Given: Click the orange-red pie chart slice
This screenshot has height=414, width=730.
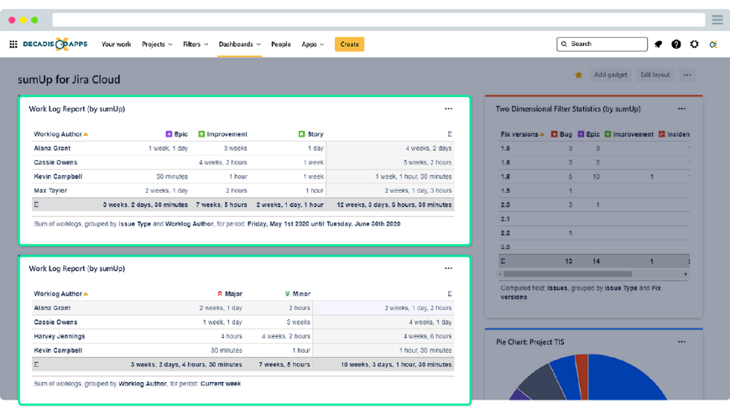Looking at the screenshot, I should pos(582,375).
